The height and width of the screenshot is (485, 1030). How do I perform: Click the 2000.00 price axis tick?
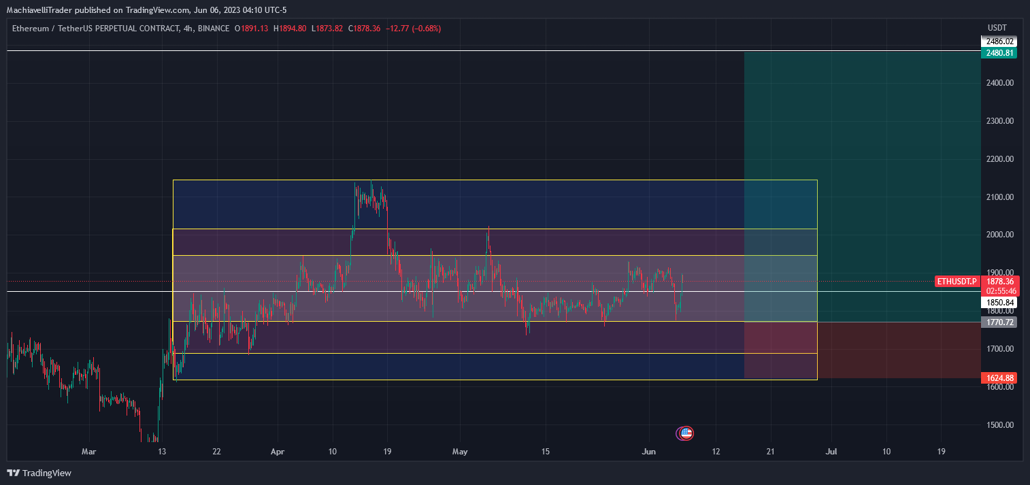coord(1000,235)
